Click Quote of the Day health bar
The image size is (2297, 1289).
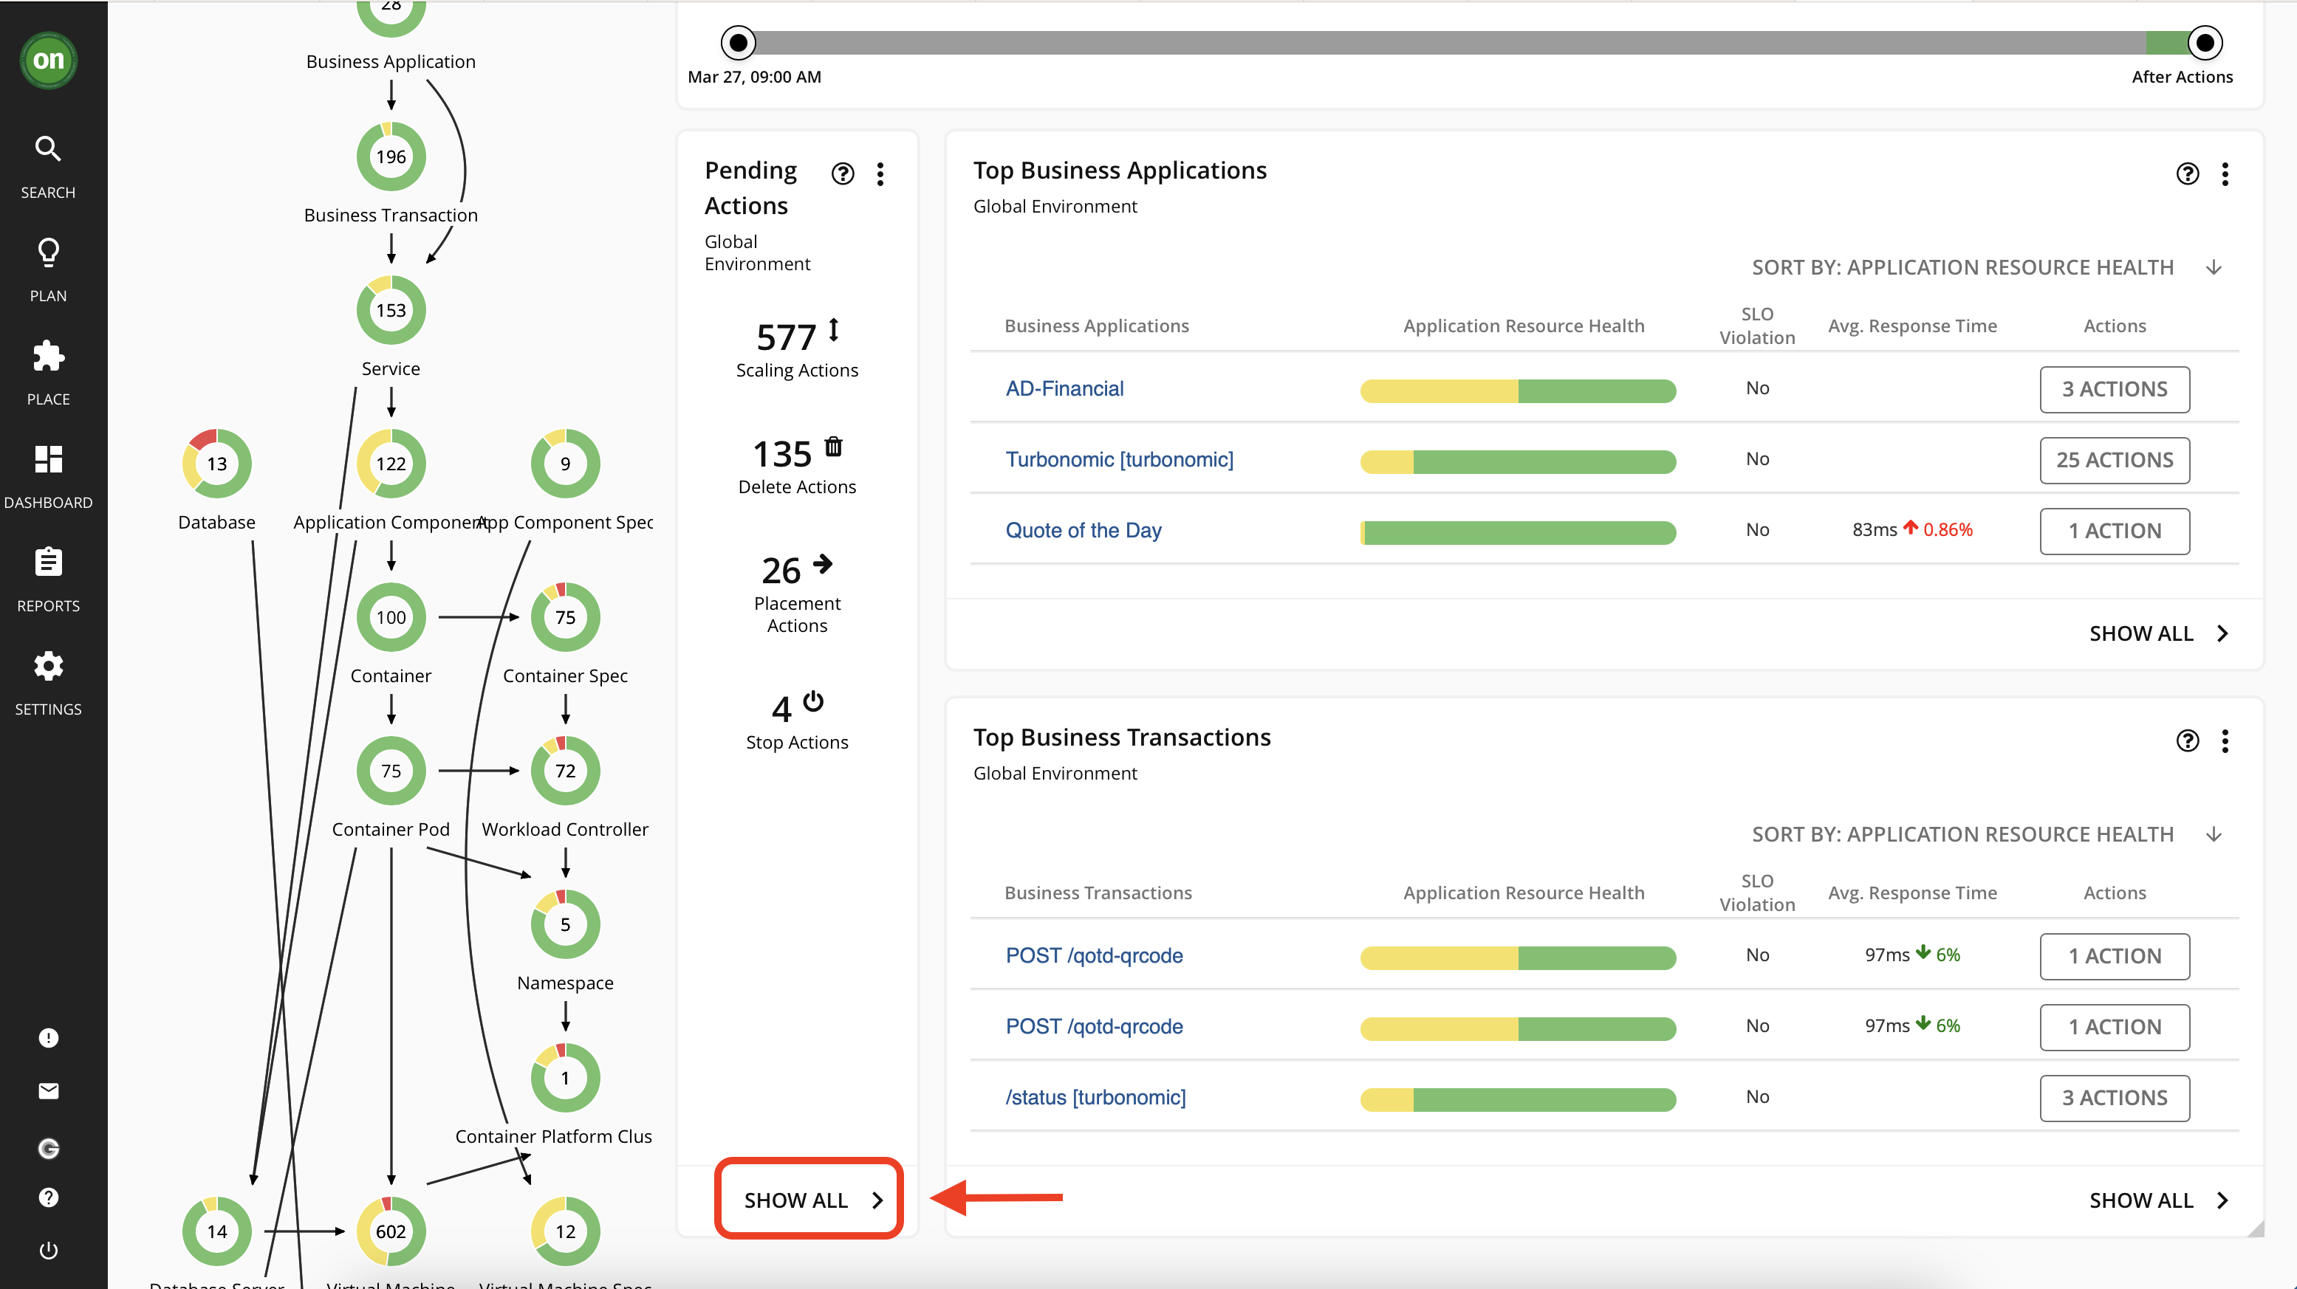coord(1518,533)
